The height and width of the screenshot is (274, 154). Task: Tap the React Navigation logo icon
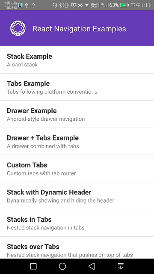click(x=18, y=28)
